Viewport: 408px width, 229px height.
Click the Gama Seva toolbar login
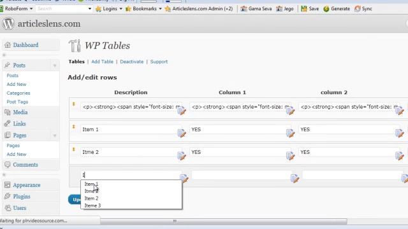coord(256,8)
